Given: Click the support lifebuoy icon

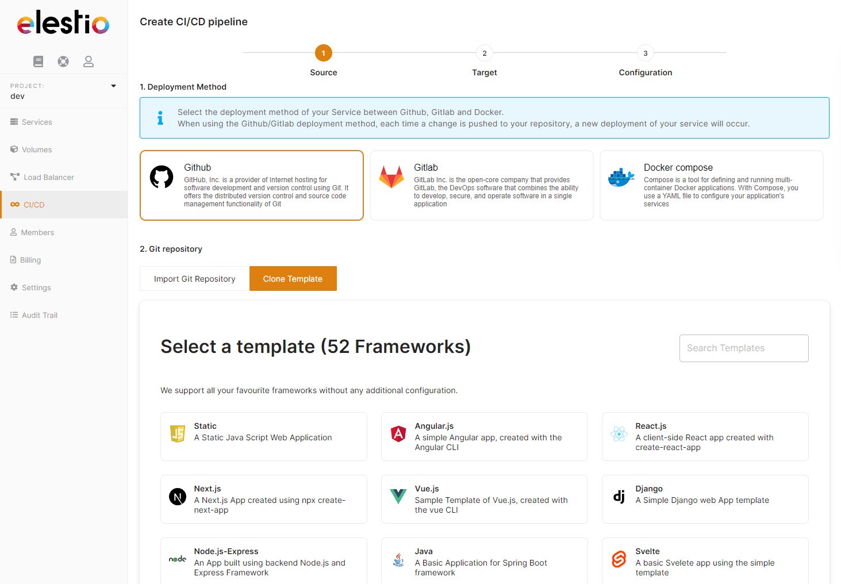Looking at the screenshot, I should click(63, 61).
